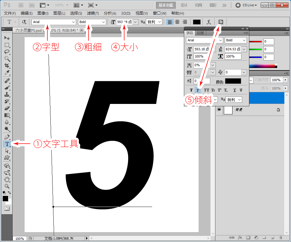Open the Arial font family dropdown in options bar

point(73,22)
